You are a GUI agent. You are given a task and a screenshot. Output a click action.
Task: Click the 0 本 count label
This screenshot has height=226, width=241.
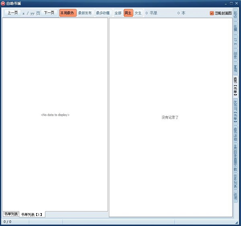[182, 13]
